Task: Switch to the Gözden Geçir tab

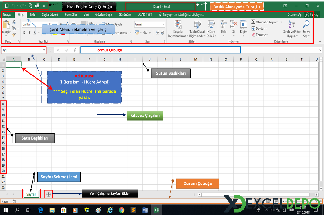Action: tap(104, 15)
